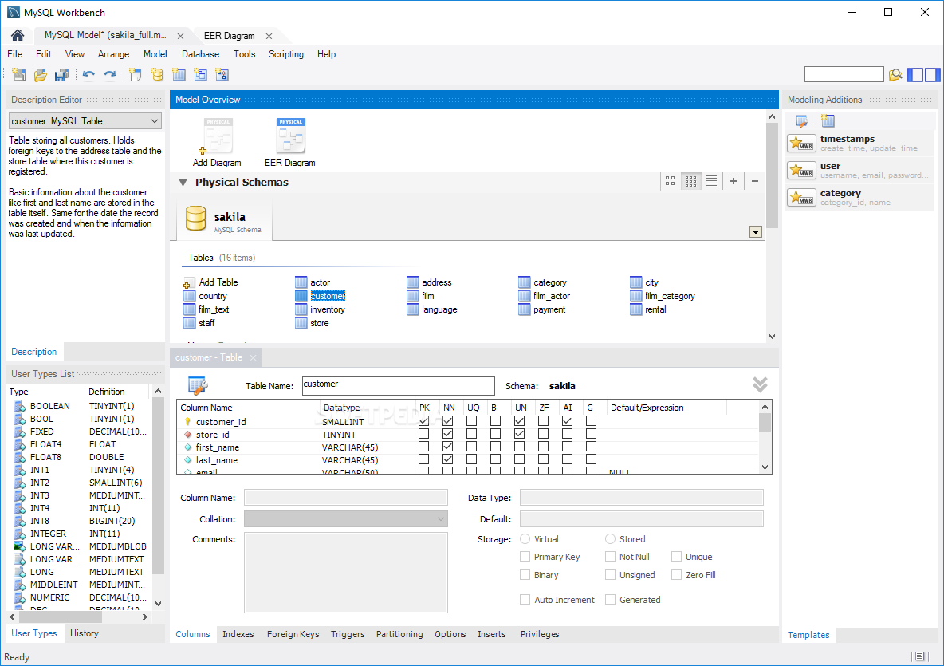This screenshot has height=666, width=944.
Task: Toggle the right sidebar panel icon
Action: coord(932,75)
